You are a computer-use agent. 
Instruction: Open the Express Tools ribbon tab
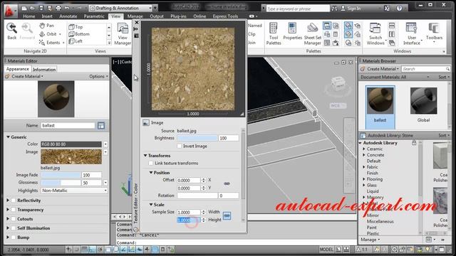[x=225, y=16]
